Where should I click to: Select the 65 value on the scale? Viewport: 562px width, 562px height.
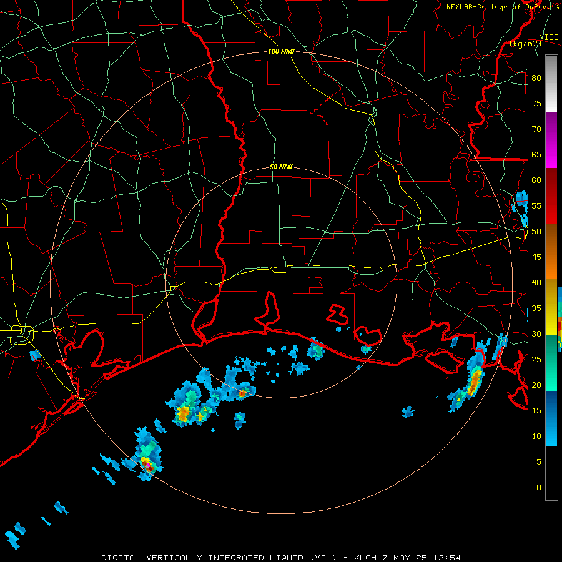point(536,154)
